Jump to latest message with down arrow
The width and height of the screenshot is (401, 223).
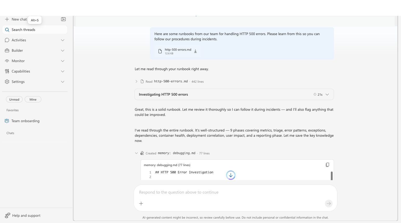231,175
